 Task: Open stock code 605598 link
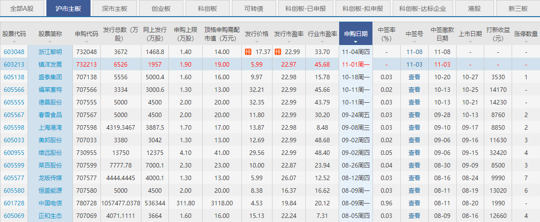point(14,128)
